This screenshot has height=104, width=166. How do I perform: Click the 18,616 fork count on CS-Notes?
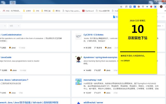tap(98, 48)
